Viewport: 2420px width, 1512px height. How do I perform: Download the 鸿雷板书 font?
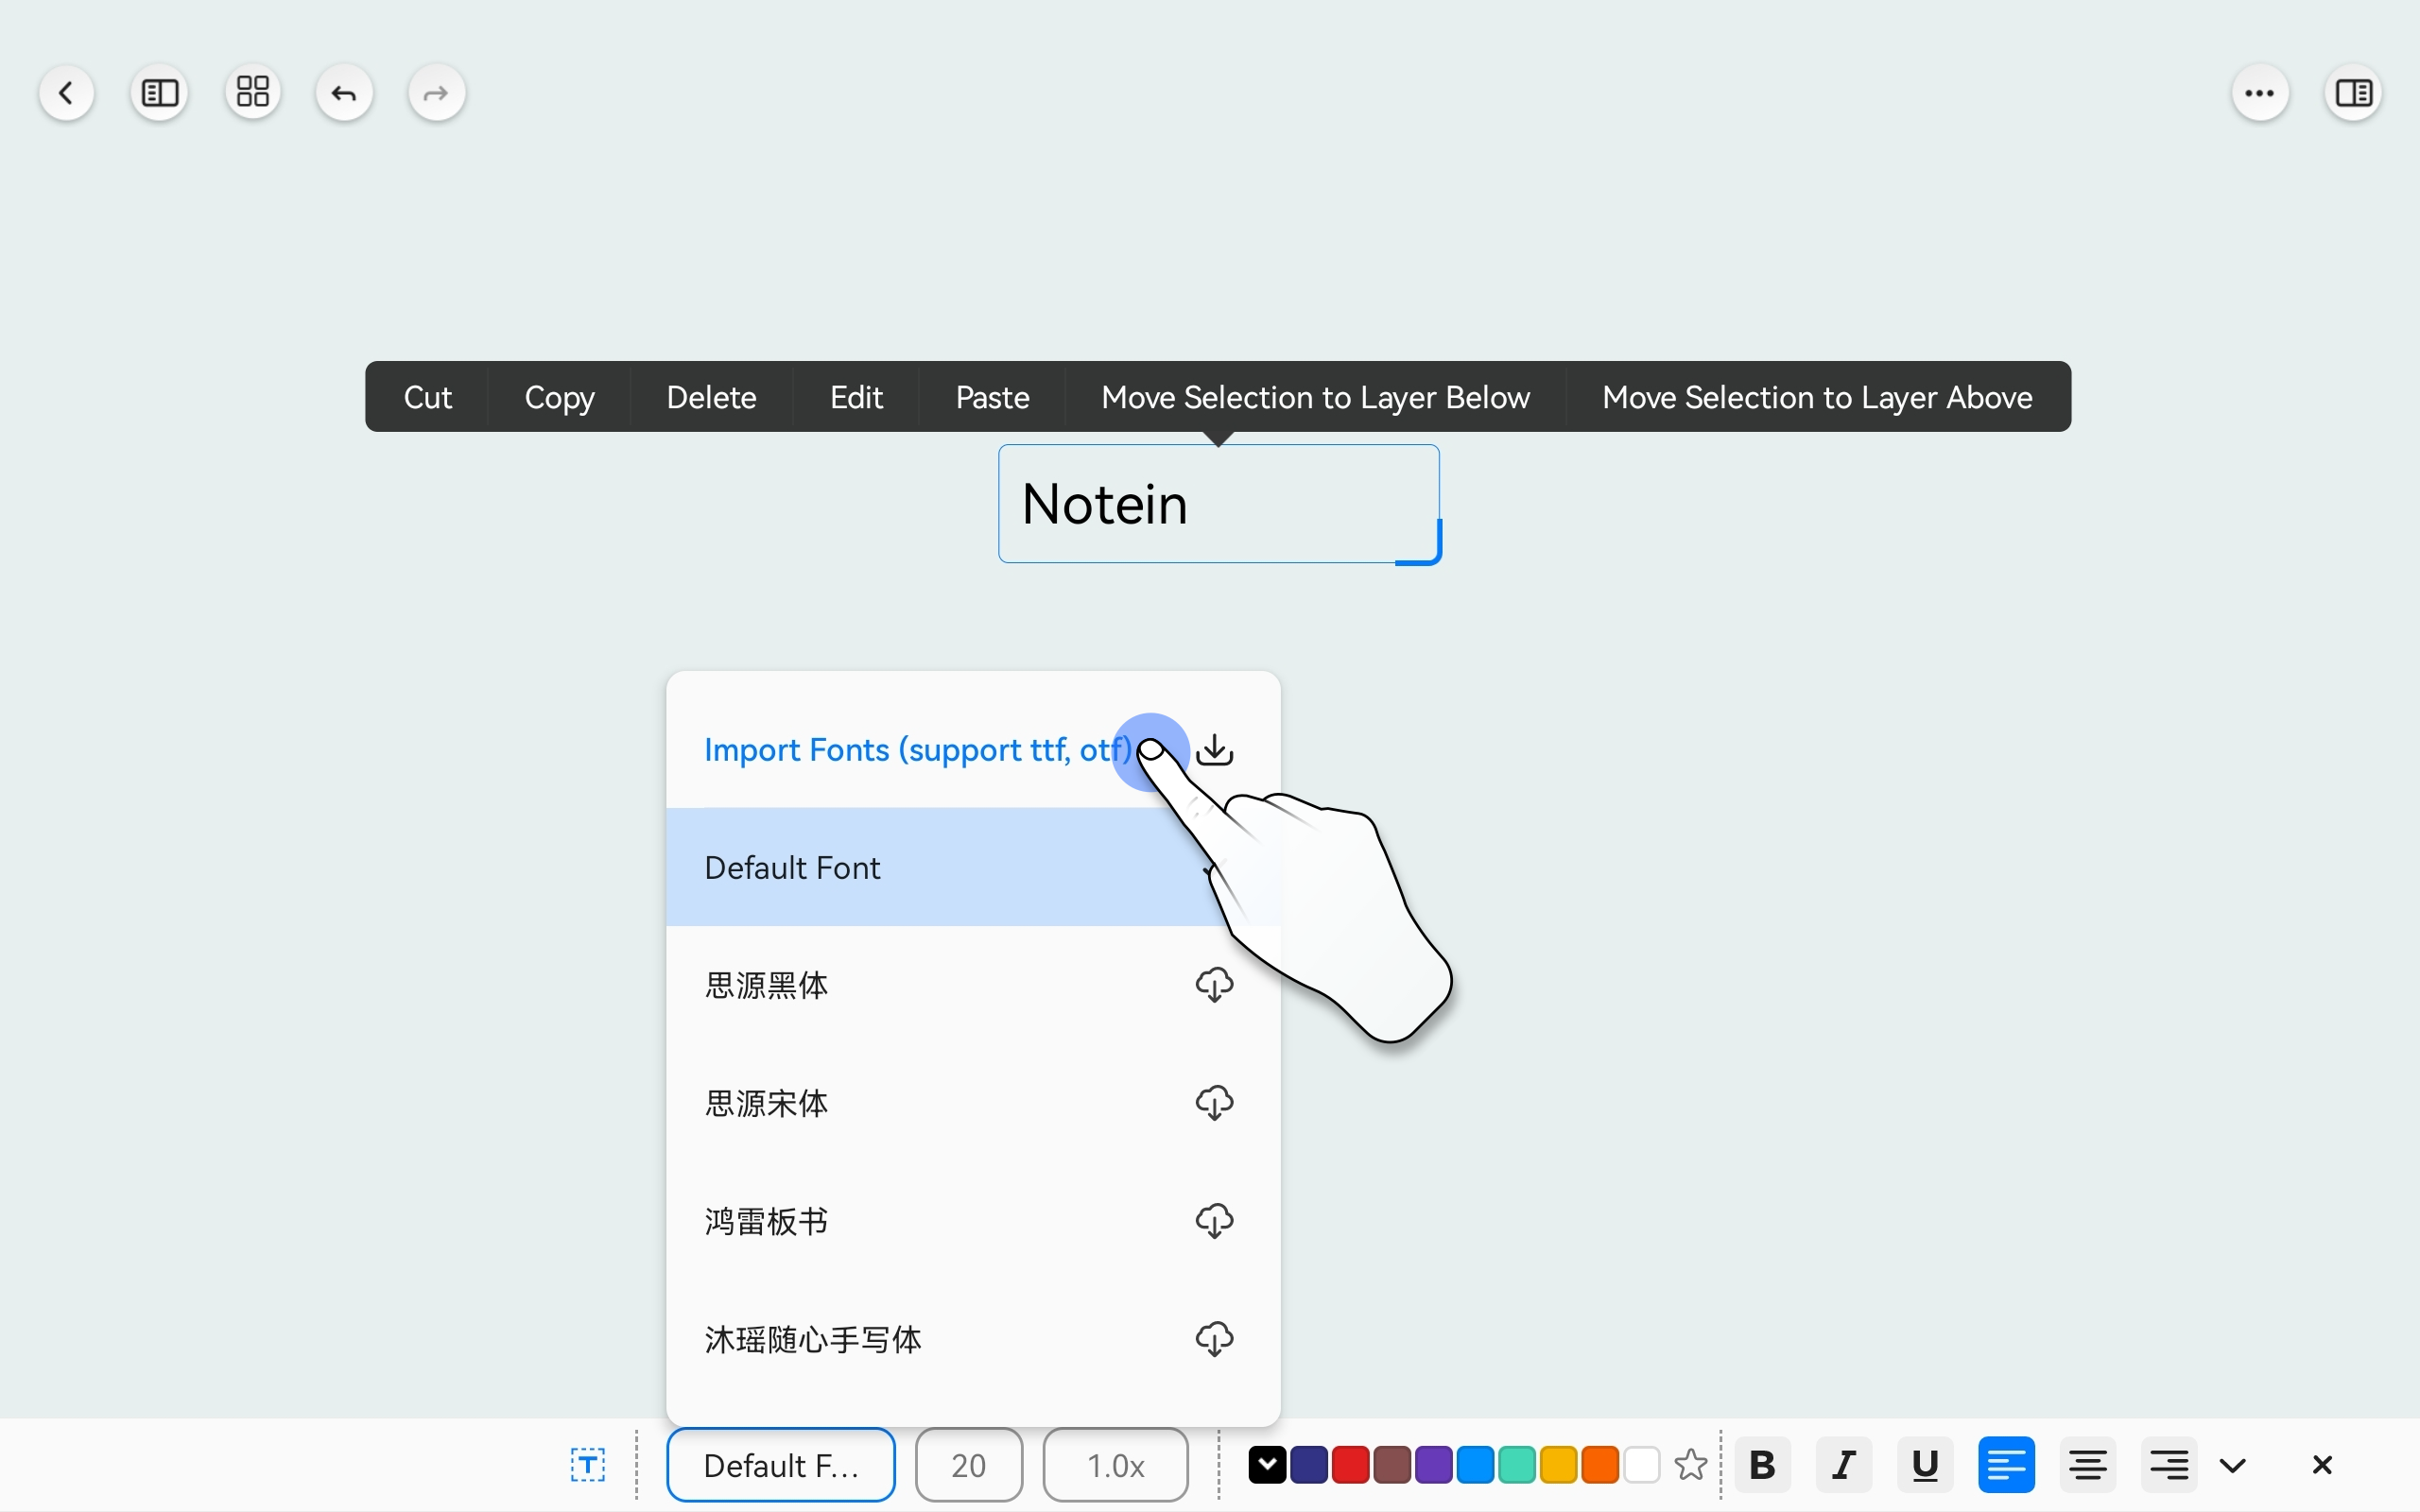tap(1215, 1221)
